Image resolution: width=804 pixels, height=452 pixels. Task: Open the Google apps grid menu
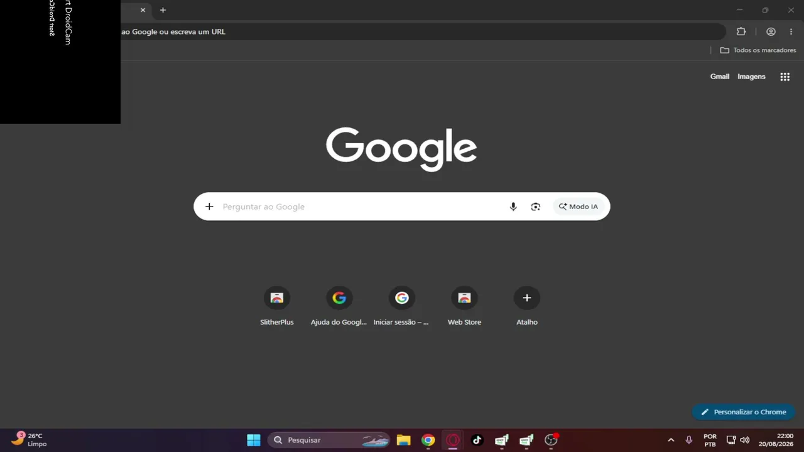click(x=785, y=77)
